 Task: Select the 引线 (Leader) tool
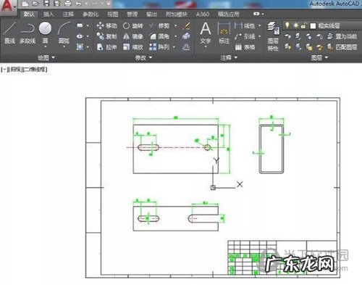[x=245, y=36]
